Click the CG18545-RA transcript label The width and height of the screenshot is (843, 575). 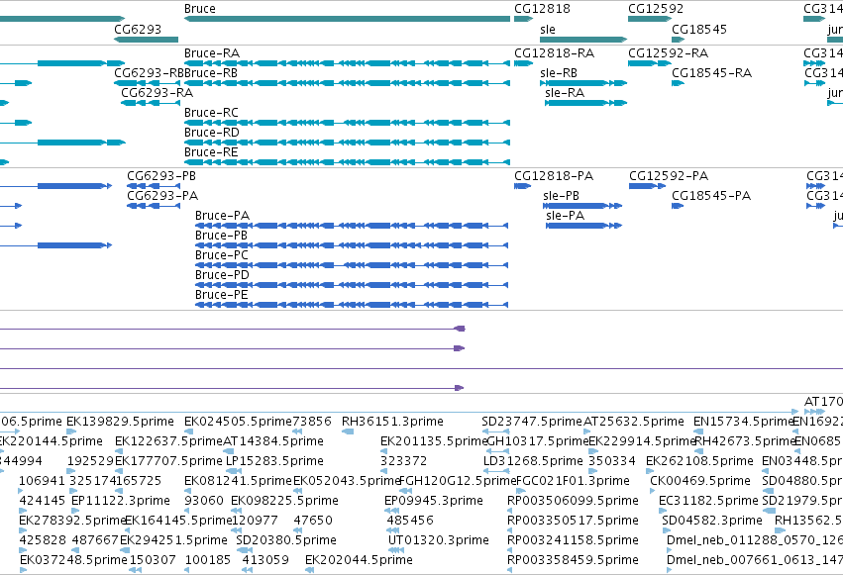click(712, 73)
